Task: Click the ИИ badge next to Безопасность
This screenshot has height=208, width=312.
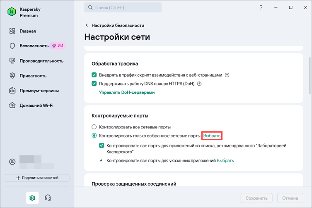Action: coord(58,46)
